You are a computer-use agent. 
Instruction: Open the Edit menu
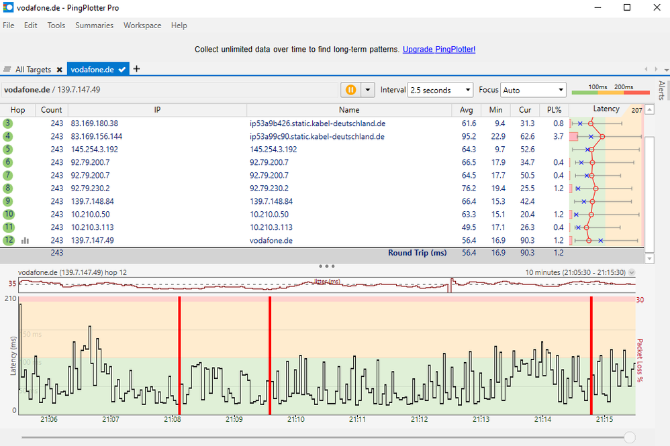[30, 25]
